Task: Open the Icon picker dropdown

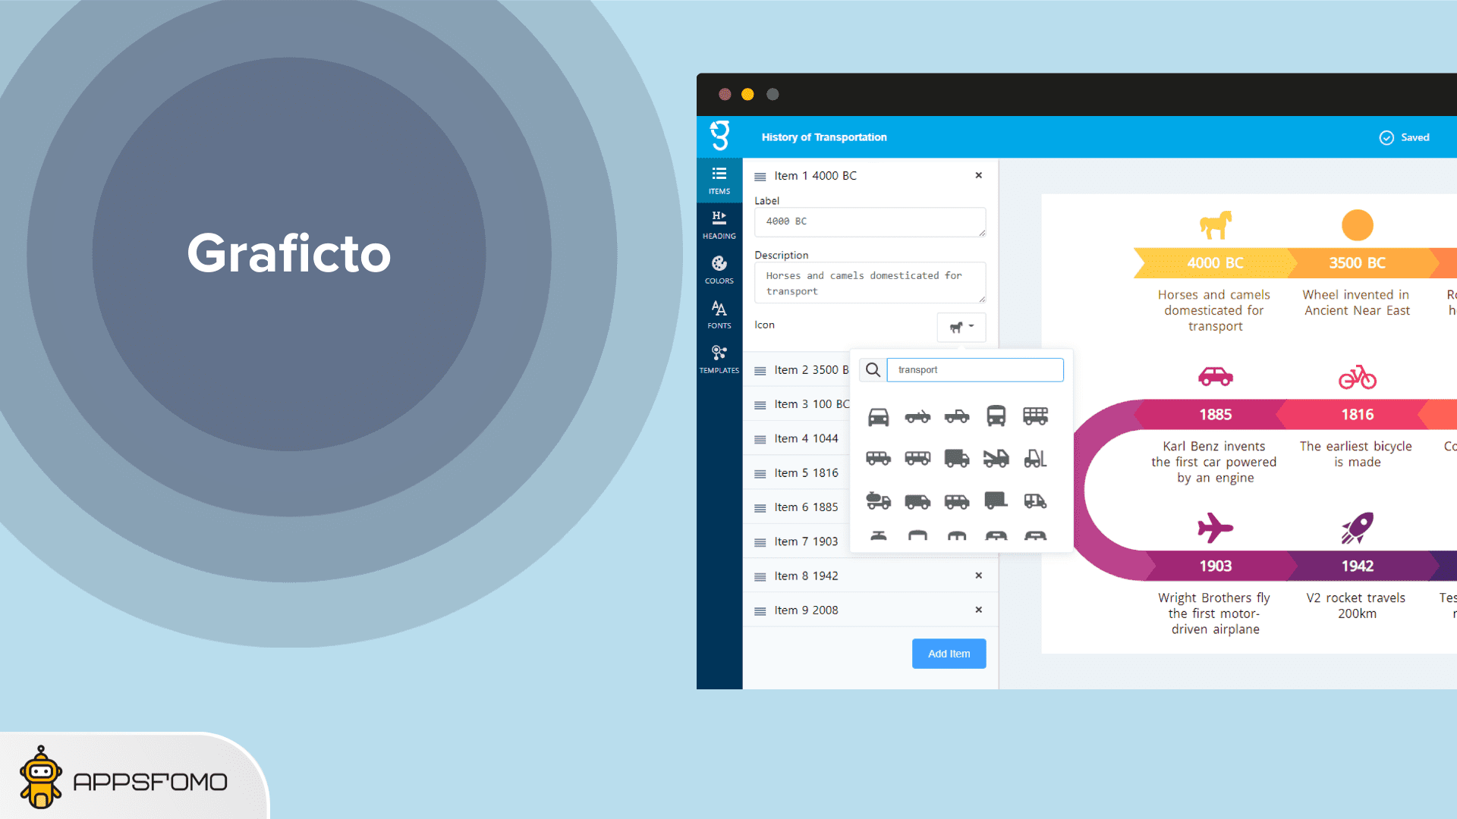Action: pyautogui.click(x=961, y=327)
